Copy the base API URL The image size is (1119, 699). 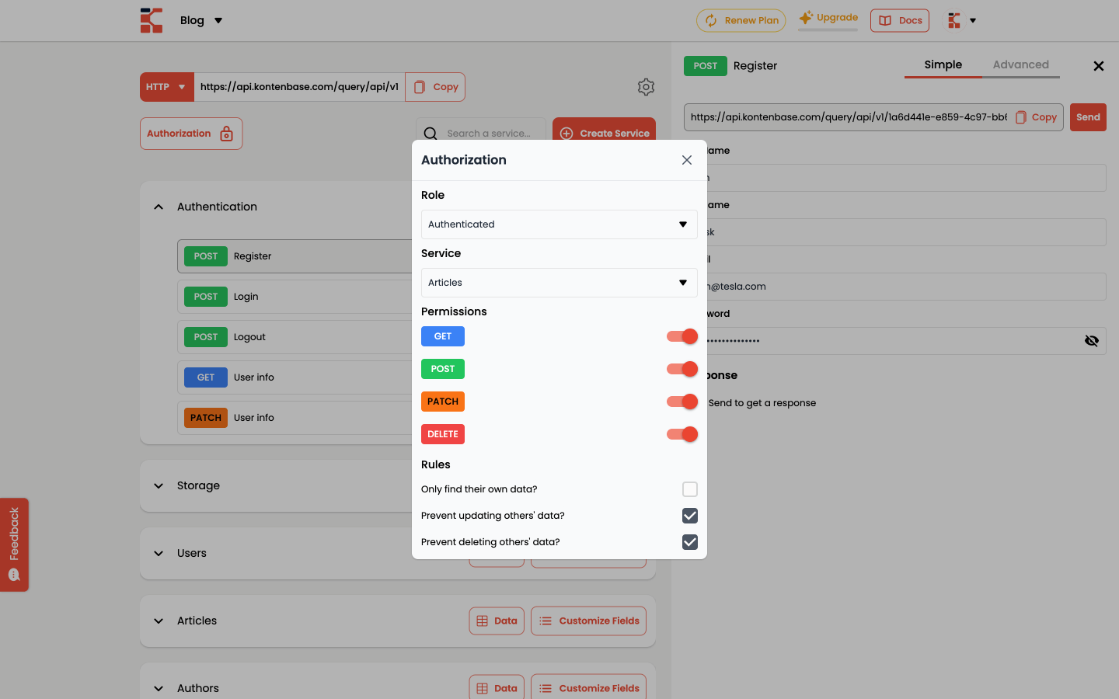435,87
